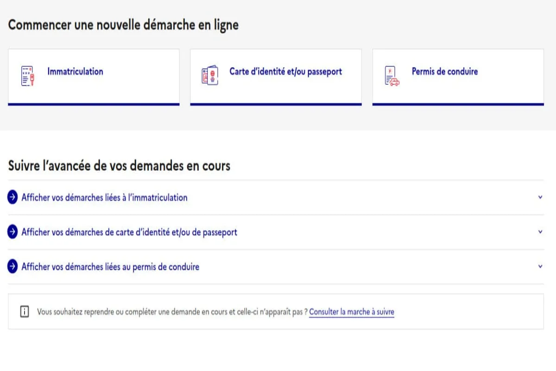556x371 pixels.
Task: Expand the immatriculation section using its chevron
Action: click(539, 197)
